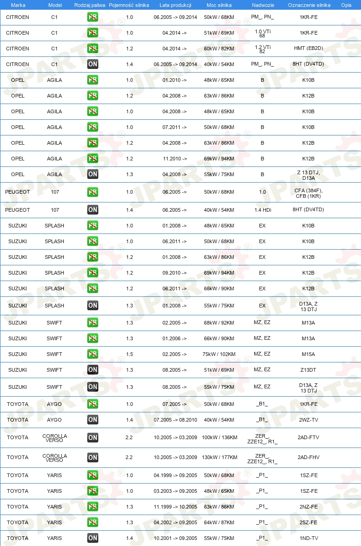Click the Model column header

(x=55, y=5)
